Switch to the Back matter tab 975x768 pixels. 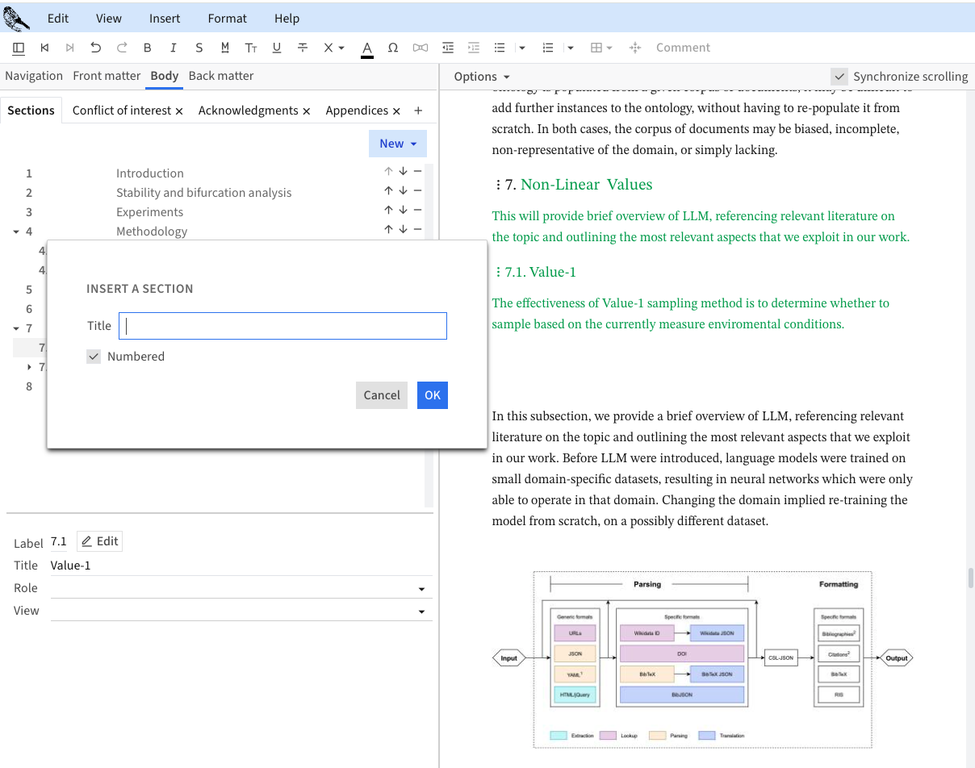pos(221,76)
